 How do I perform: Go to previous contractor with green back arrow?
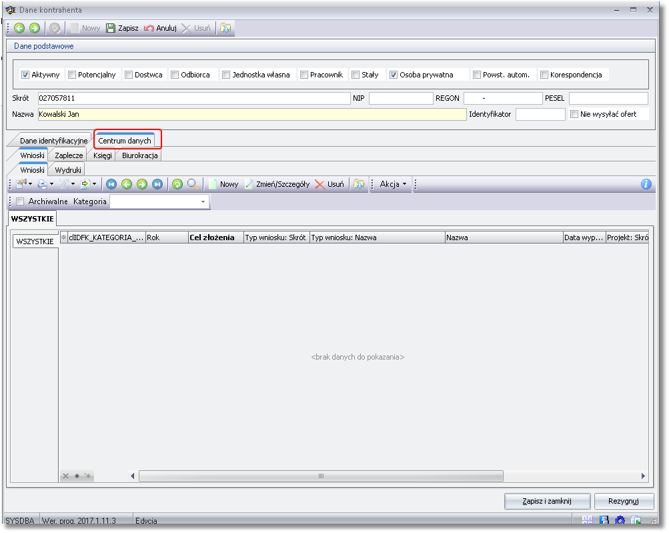[19, 28]
